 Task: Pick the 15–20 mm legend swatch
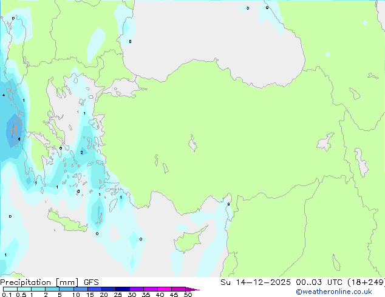coord(95,289)
